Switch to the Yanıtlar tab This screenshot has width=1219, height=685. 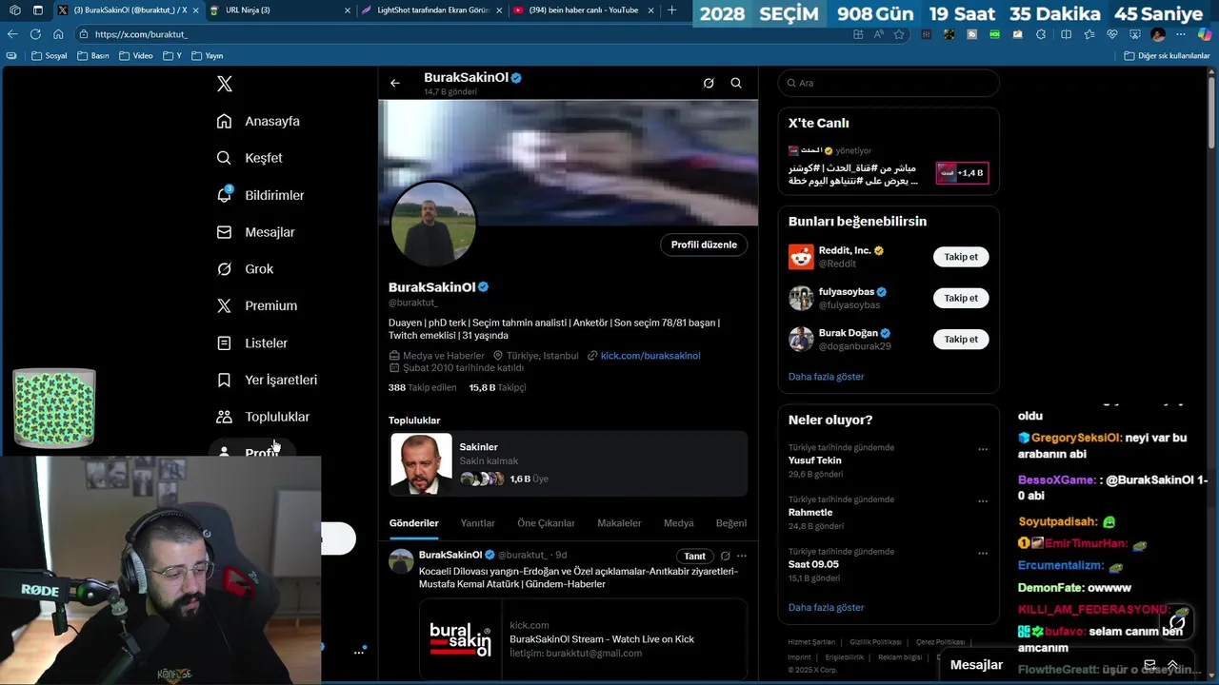click(x=477, y=523)
